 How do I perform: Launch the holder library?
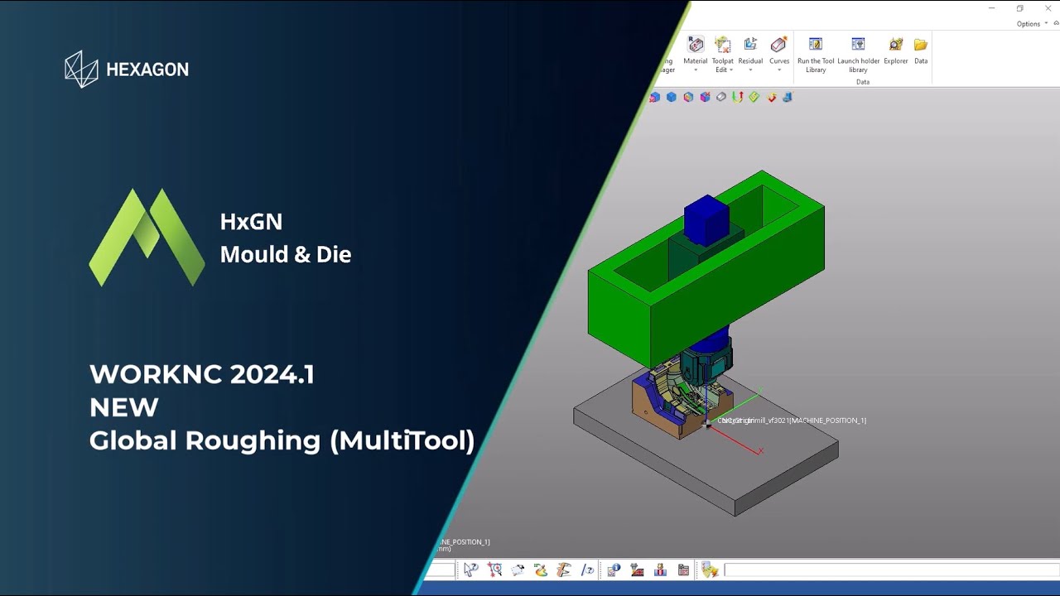(858, 55)
